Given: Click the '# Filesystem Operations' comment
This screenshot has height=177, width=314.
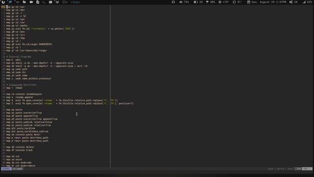Looking at the screenshot, I should [22, 85].
